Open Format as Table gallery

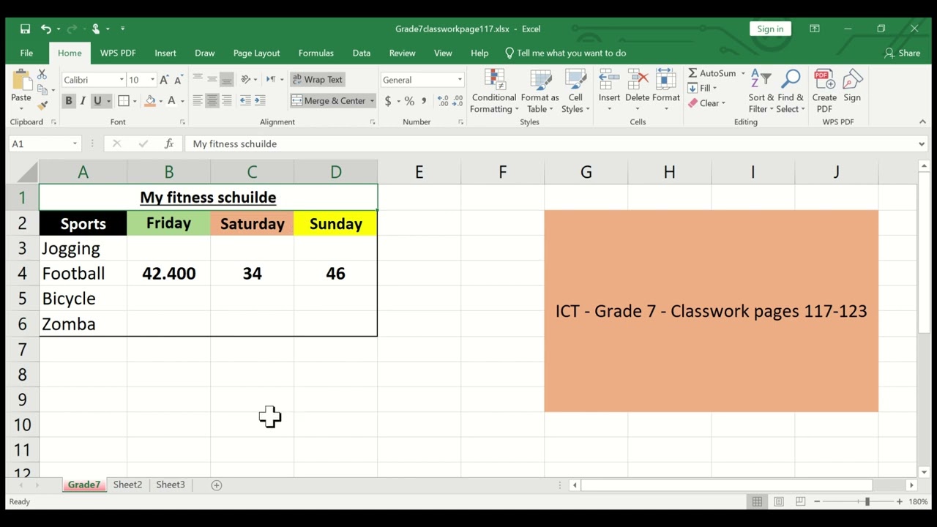click(540, 91)
